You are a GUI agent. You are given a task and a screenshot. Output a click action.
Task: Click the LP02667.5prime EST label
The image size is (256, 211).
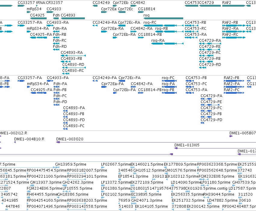(x=116, y=164)
